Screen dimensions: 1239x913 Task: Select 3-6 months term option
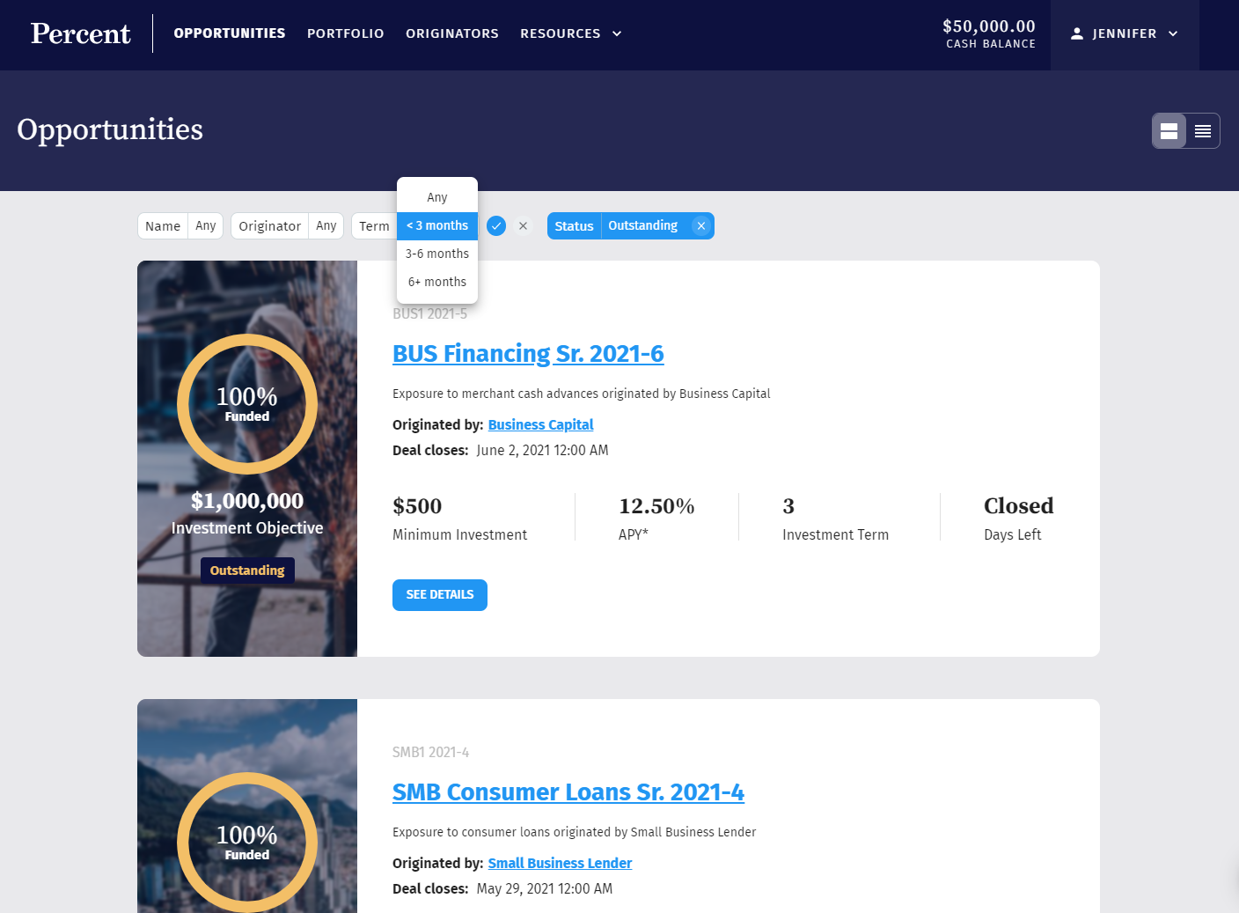click(437, 254)
